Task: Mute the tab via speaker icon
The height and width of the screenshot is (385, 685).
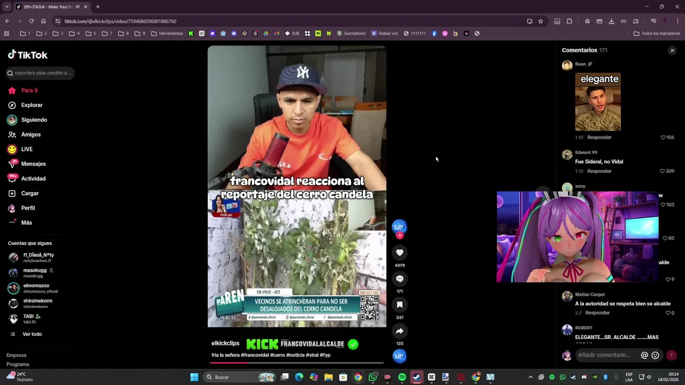Action: coord(78,7)
